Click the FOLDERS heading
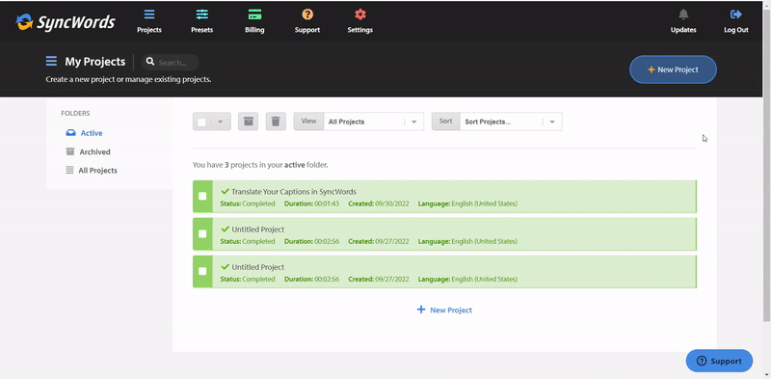This screenshot has height=379, width=771. [x=75, y=113]
